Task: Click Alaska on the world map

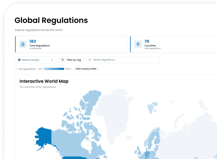Action: click(44, 137)
